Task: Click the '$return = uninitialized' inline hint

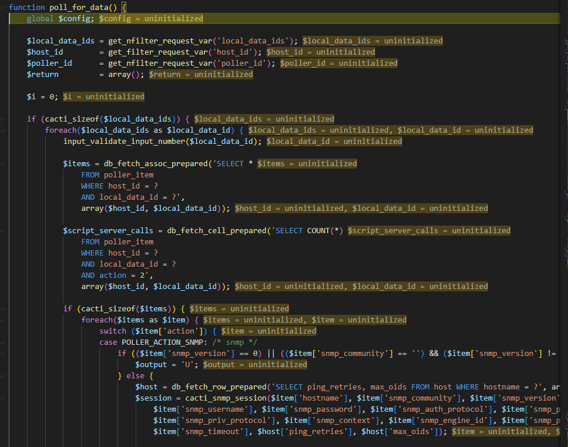Action: 201,75
